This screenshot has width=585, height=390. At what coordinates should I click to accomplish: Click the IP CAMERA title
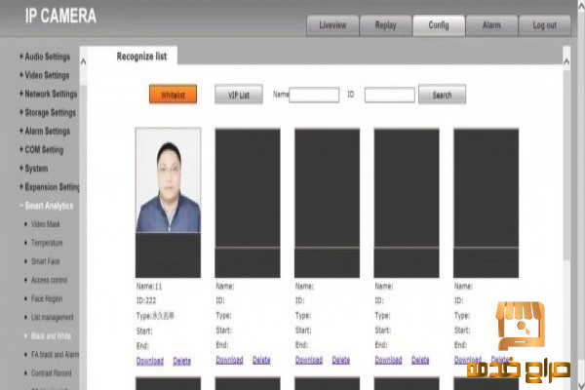(60, 16)
